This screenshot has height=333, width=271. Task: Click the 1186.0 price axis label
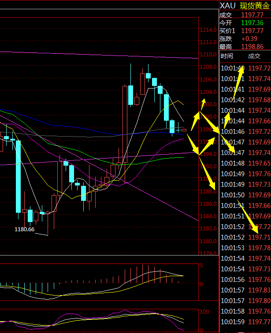pos(208,203)
